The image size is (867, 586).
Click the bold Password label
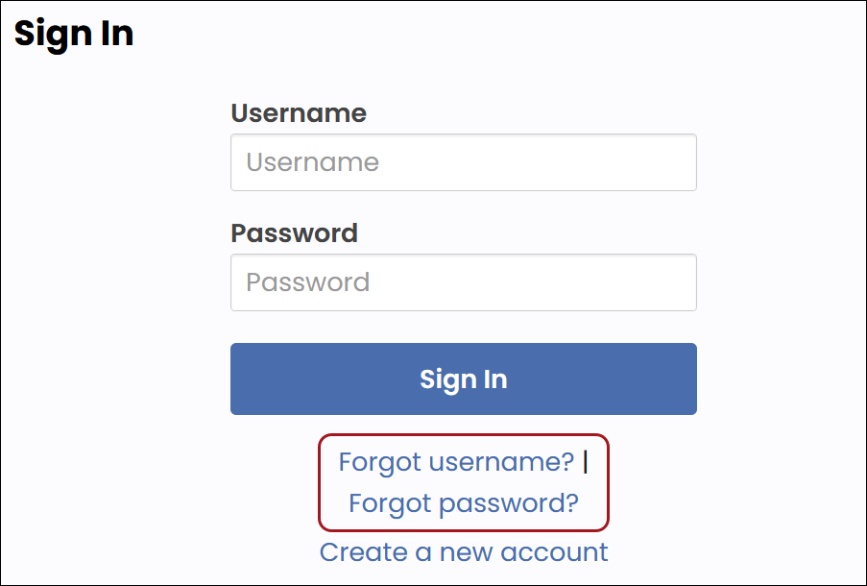click(x=294, y=233)
